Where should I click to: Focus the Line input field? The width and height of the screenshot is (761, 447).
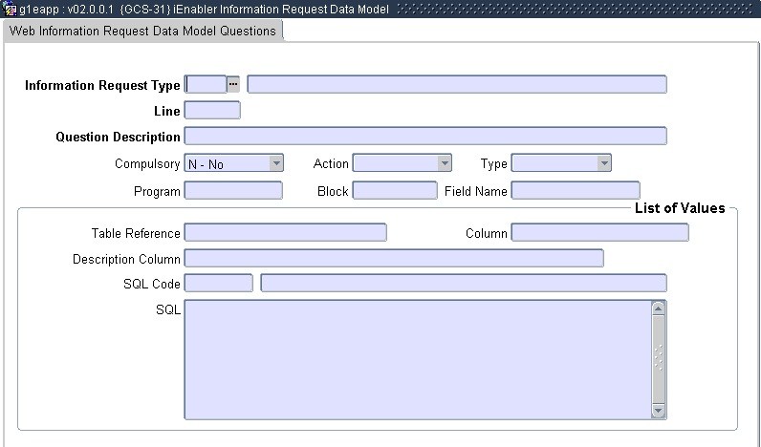[212, 111]
